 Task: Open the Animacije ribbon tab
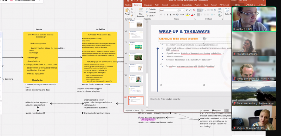coord(175,5)
